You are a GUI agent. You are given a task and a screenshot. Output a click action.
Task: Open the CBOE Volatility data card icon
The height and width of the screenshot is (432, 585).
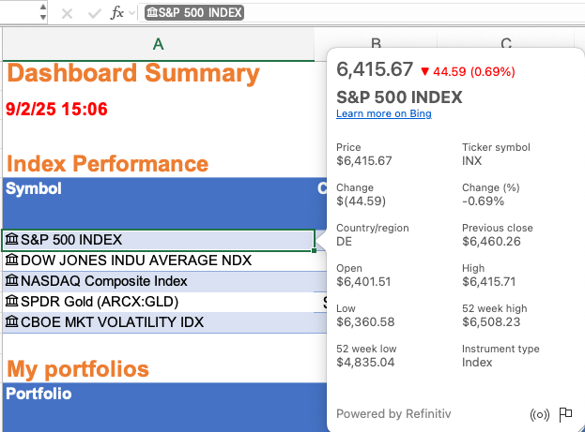(x=12, y=322)
